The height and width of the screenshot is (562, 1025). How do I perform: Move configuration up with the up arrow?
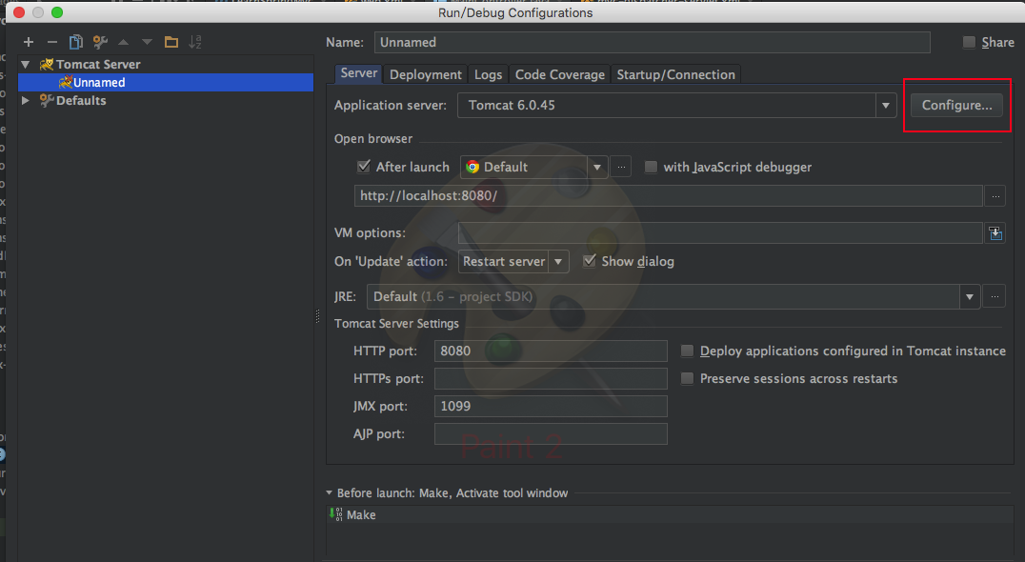(123, 42)
